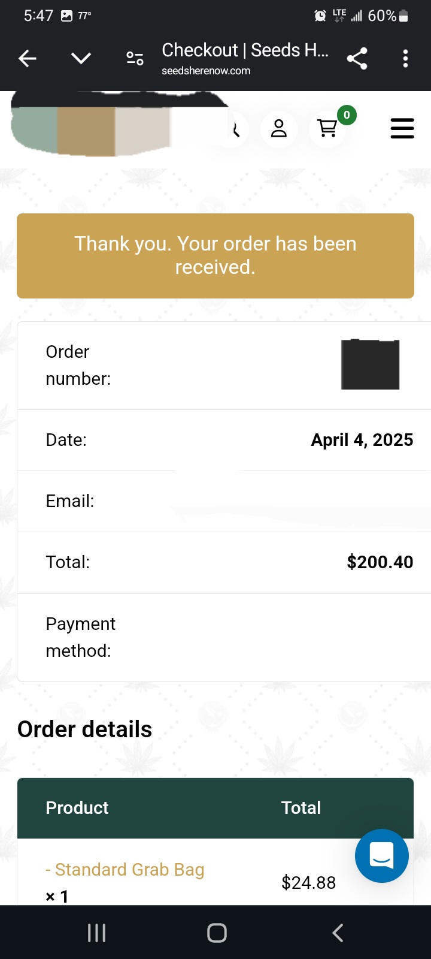The width and height of the screenshot is (431, 959).
Task: Open the hamburger navigation menu
Action: tap(402, 128)
